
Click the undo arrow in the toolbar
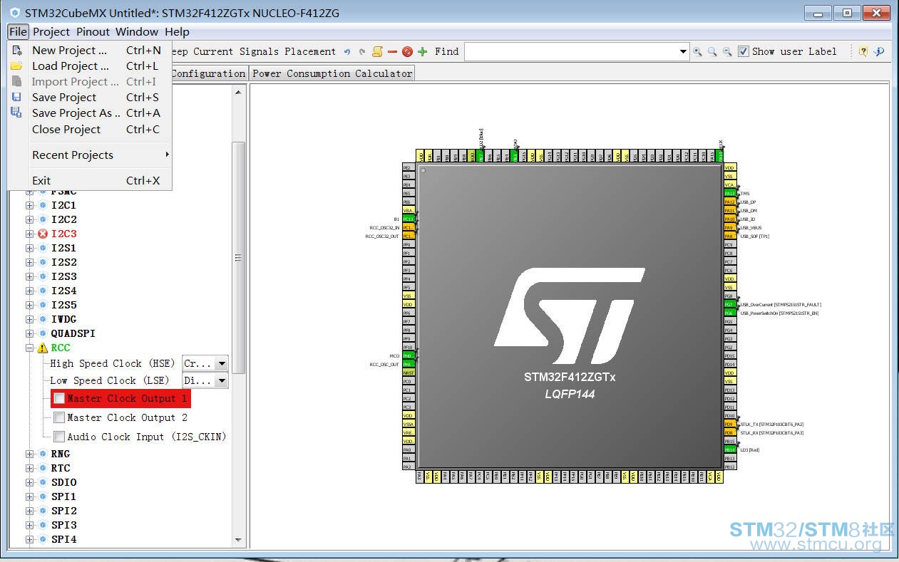tap(347, 51)
